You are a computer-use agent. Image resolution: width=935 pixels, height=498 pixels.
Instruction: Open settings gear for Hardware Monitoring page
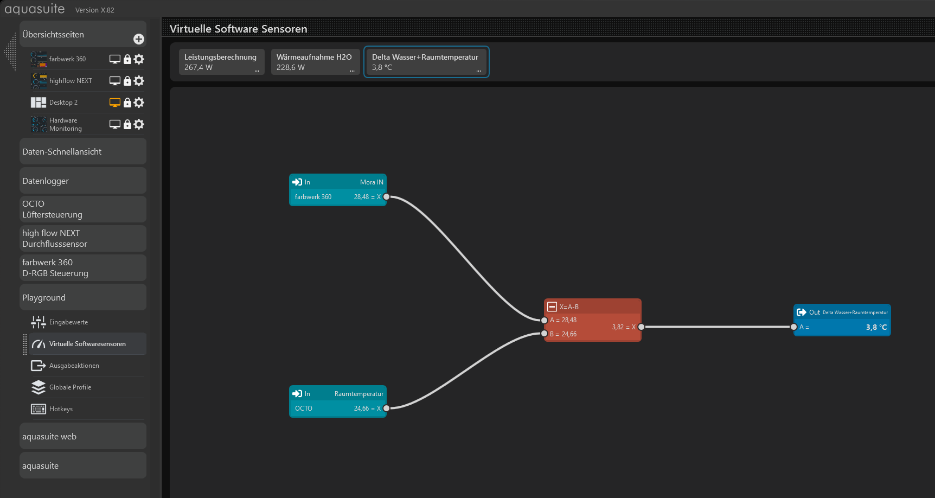click(x=139, y=124)
